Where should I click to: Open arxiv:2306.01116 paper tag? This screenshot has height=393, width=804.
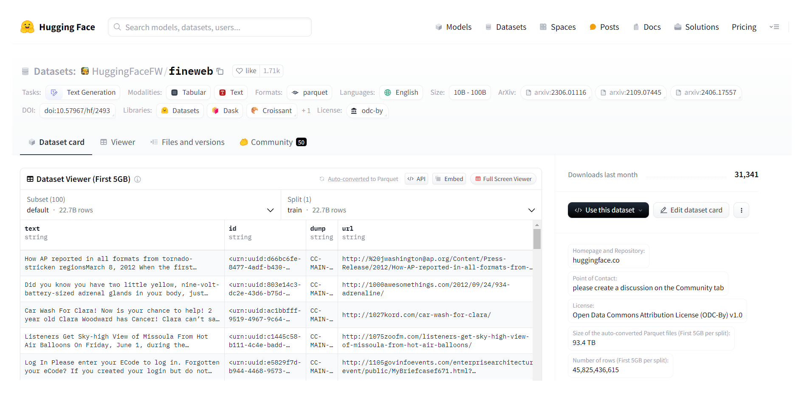[556, 93]
